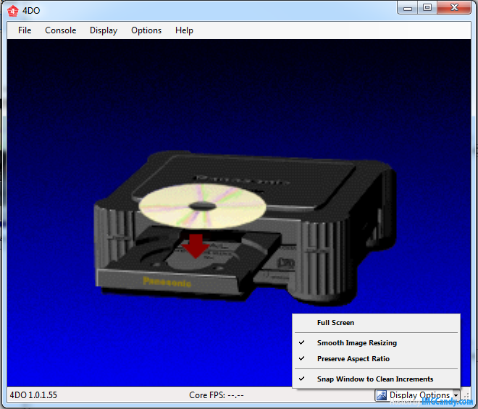Click the Display Options button label
This screenshot has height=409, width=478.
(x=419, y=395)
